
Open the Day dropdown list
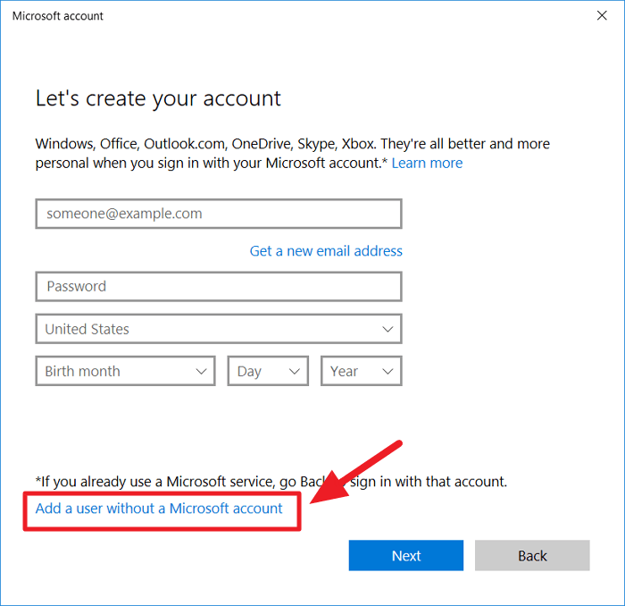coord(268,372)
